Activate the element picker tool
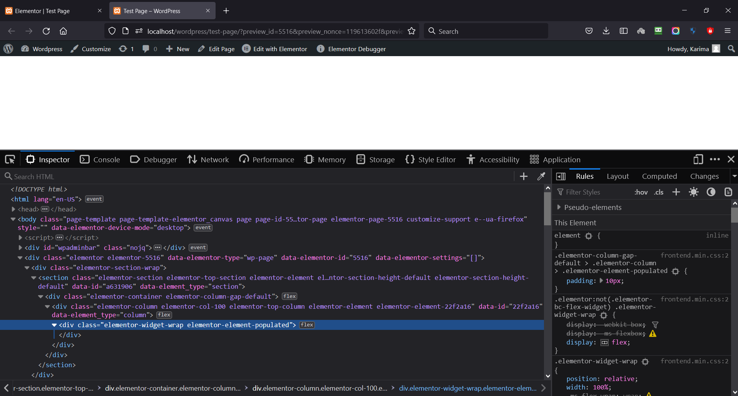 (10, 159)
